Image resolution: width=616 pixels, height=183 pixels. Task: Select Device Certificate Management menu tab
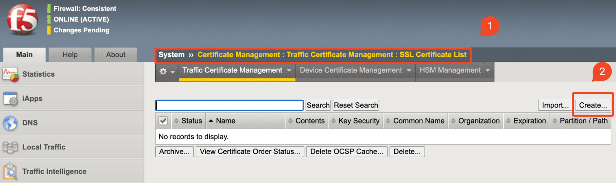[x=355, y=71]
